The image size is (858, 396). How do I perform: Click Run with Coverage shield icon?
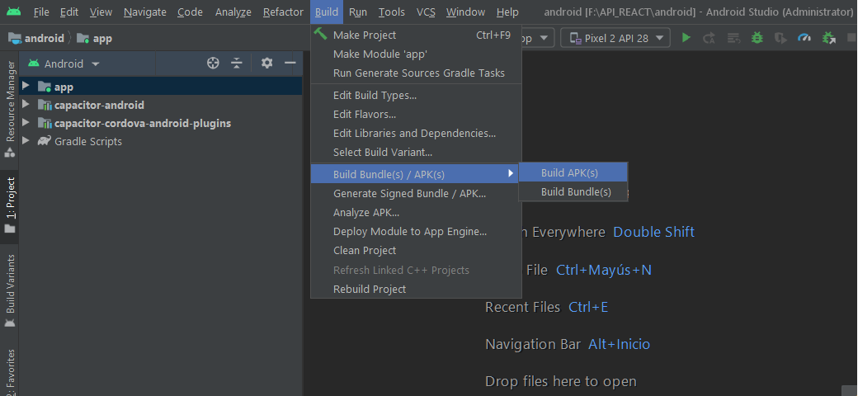pyautogui.click(x=780, y=38)
